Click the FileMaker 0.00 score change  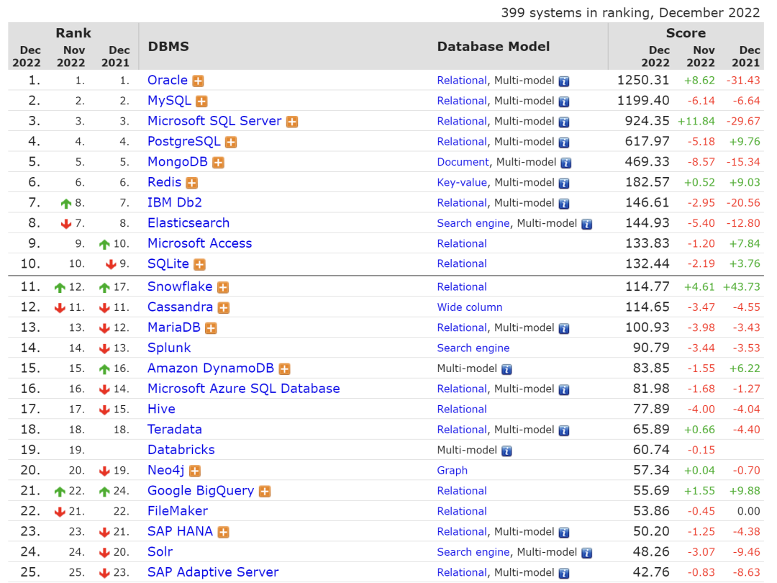[748, 511]
